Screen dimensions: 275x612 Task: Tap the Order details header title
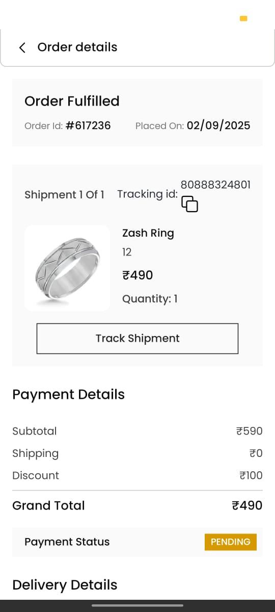[77, 47]
